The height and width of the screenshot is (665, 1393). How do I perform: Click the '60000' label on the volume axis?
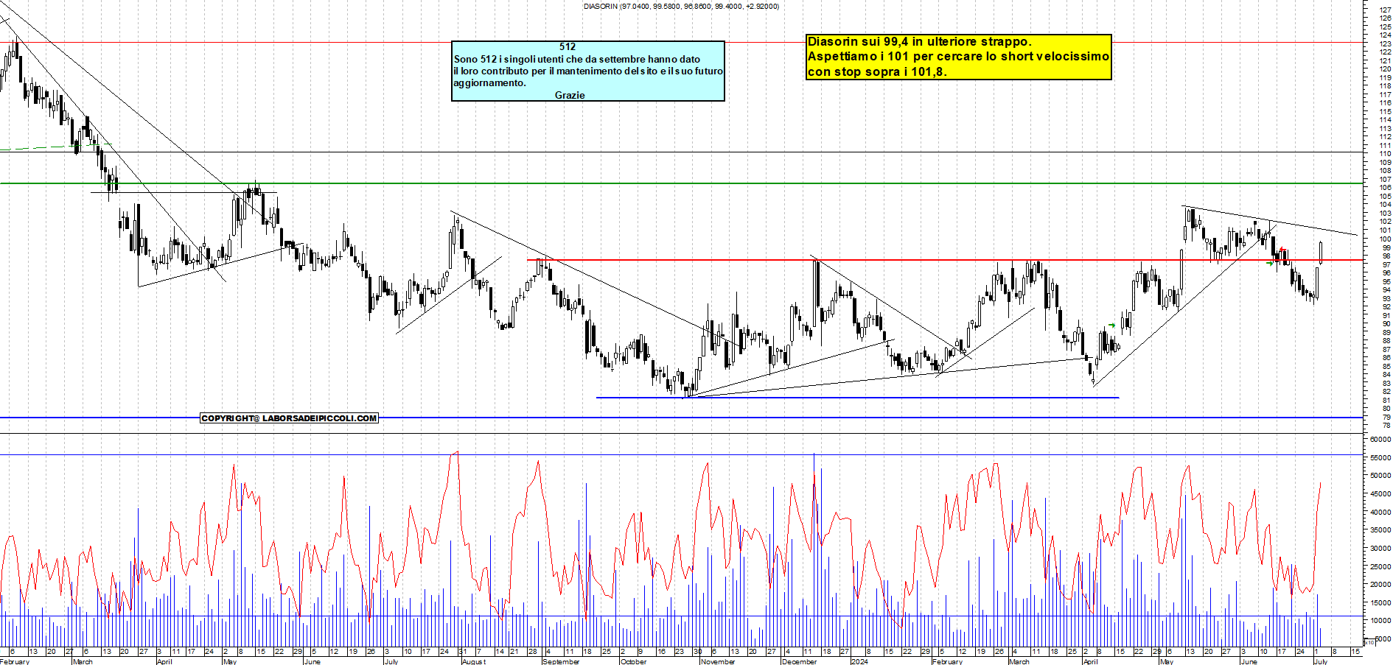coord(1380,439)
